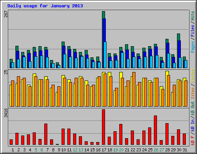Click the red kB bar for day 20
The height and width of the screenshot is (154, 197).
pos(121,134)
